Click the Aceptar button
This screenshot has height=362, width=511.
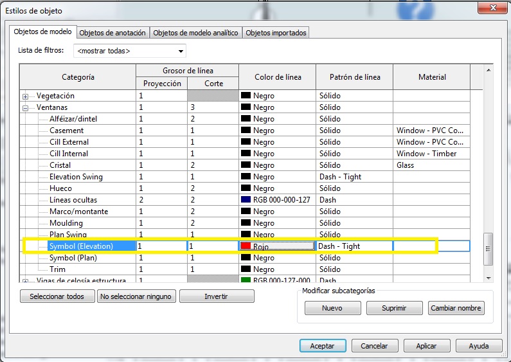click(x=323, y=346)
